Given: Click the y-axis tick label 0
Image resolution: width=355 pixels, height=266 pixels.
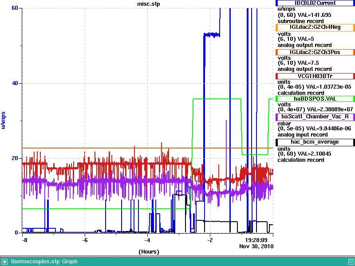Looking at the screenshot, I should (x=16, y=233).
